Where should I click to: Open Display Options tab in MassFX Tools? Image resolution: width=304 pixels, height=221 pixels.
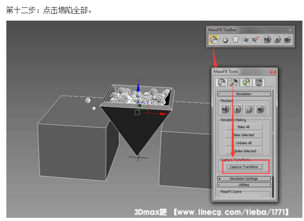(259, 82)
